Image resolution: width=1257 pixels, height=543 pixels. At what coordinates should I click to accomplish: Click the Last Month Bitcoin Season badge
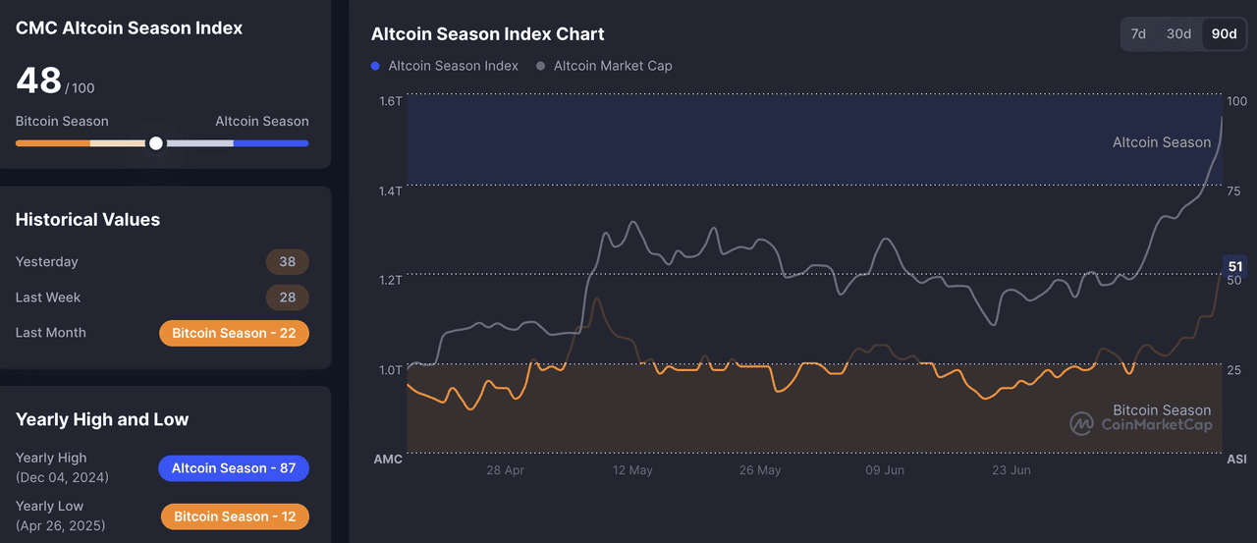(x=234, y=333)
